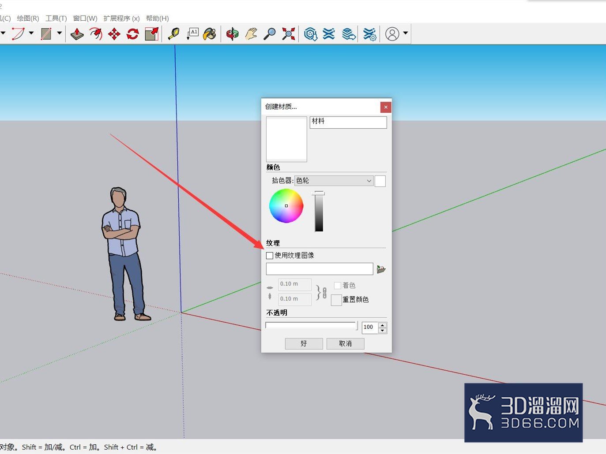Click the standing man figure in viewport
The image size is (606, 454).
pyautogui.click(x=124, y=253)
